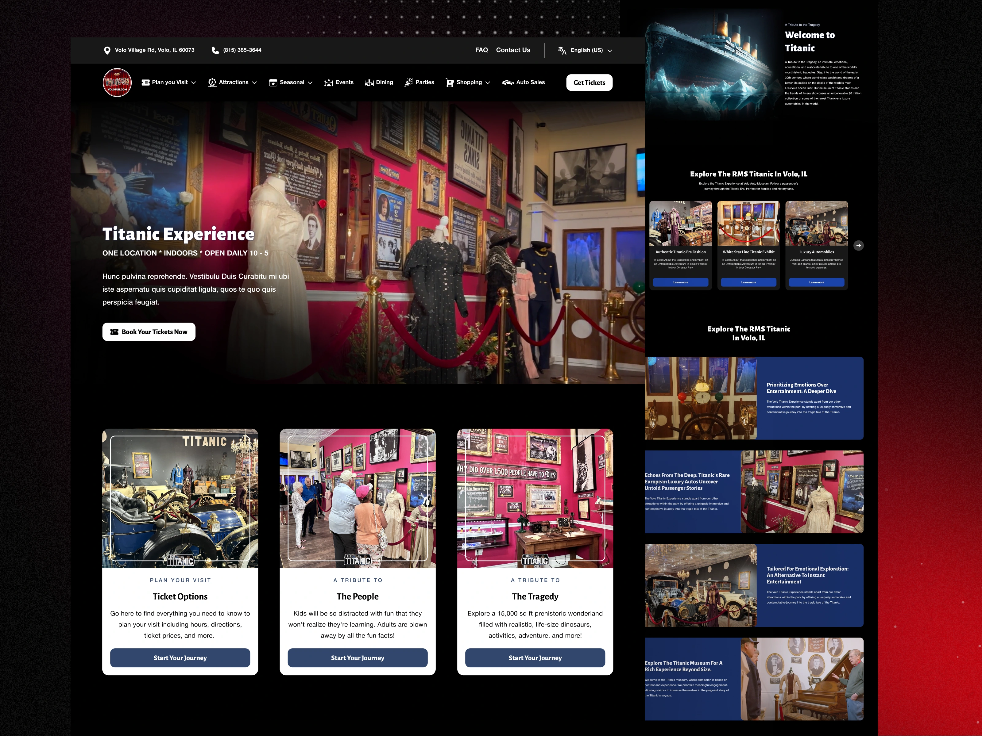Screen dimensions: 982x736
Task: Open the Plan you Visit menu
Action: click(x=169, y=82)
